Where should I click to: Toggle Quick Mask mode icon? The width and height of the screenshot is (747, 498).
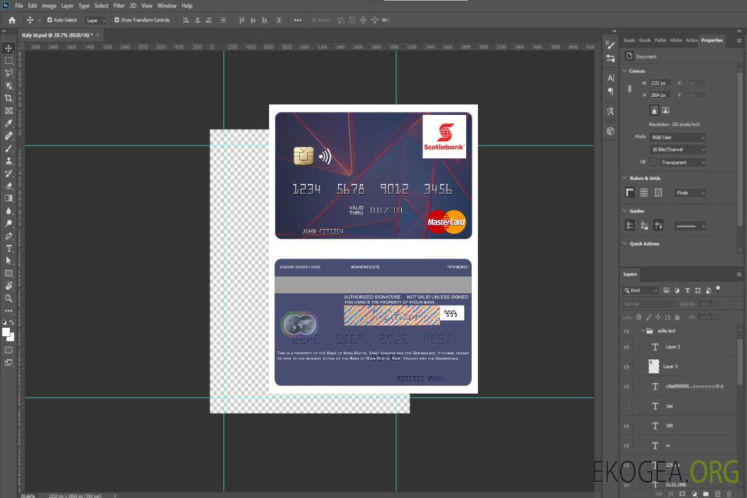click(x=8, y=350)
